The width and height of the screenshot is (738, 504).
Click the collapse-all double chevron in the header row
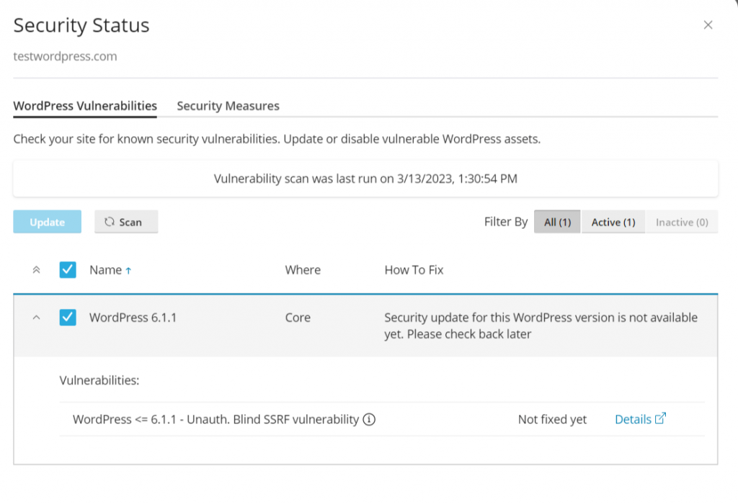(x=36, y=269)
